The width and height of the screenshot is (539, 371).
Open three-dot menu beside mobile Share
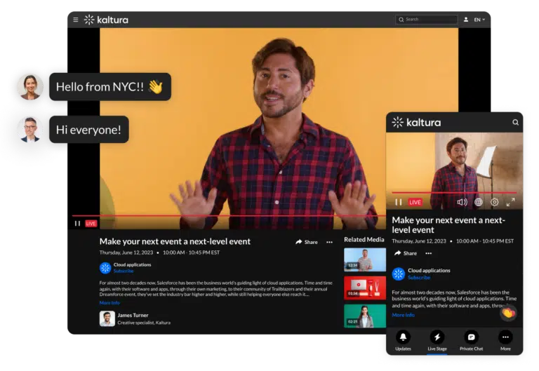[x=428, y=253]
